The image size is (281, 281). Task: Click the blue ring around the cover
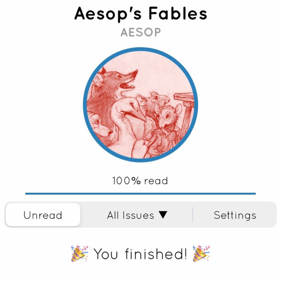140,49
